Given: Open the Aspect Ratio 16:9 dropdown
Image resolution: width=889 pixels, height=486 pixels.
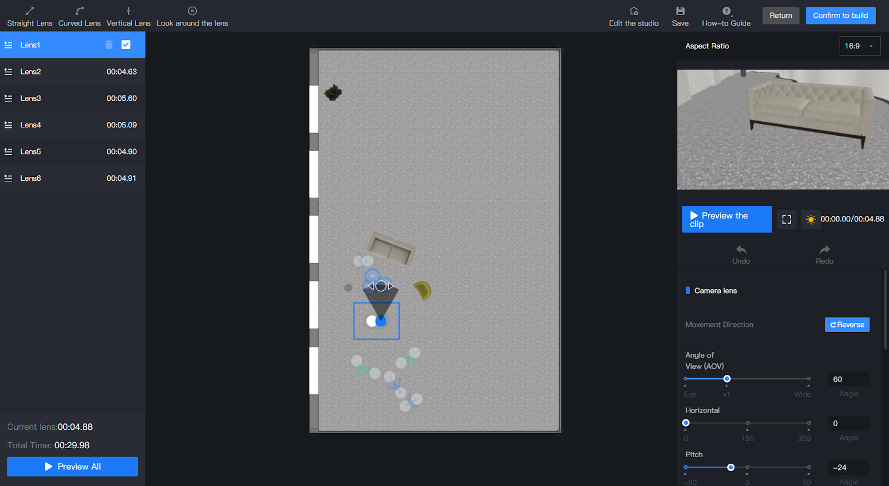Looking at the screenshot, I should 860,46.
